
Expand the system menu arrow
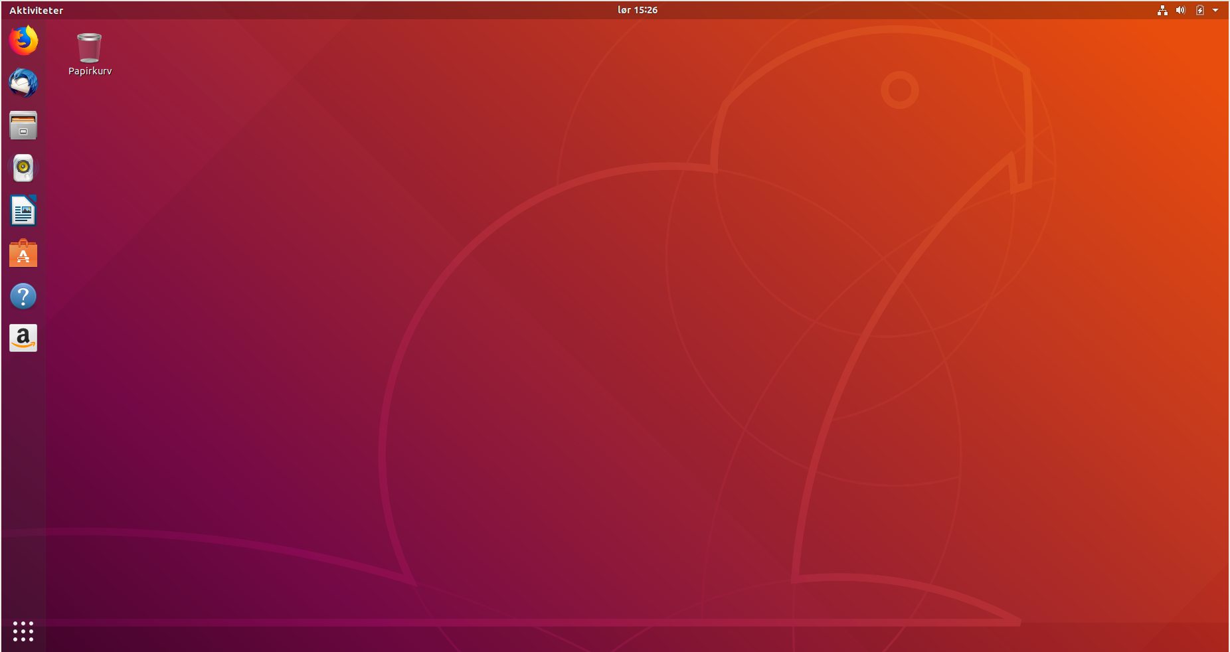click(x=1215, y=10)
